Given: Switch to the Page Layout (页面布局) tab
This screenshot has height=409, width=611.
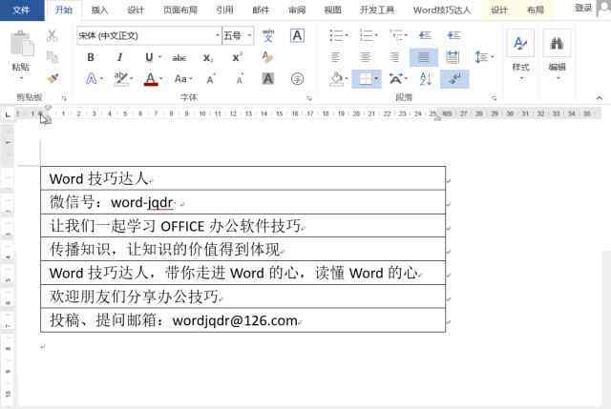Looking at the screenshot, I should 180,10.
